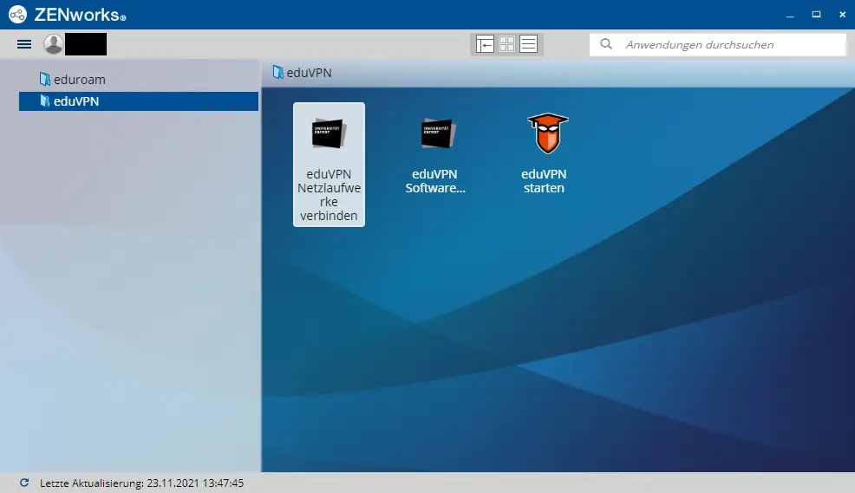855x493 pixels.
Task: Select the eduroam folder in tree
Action: [79, 80]
